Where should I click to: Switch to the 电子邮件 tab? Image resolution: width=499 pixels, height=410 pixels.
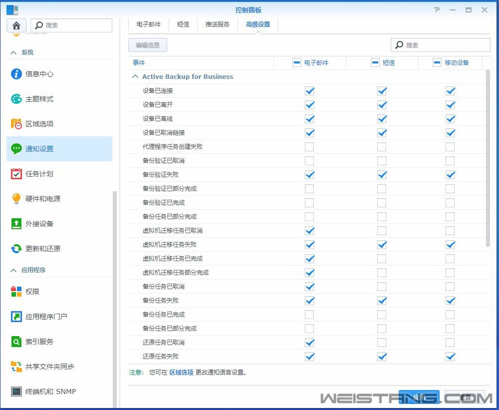148,24
